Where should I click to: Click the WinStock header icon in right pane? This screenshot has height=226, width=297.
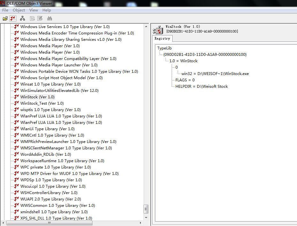158,30
